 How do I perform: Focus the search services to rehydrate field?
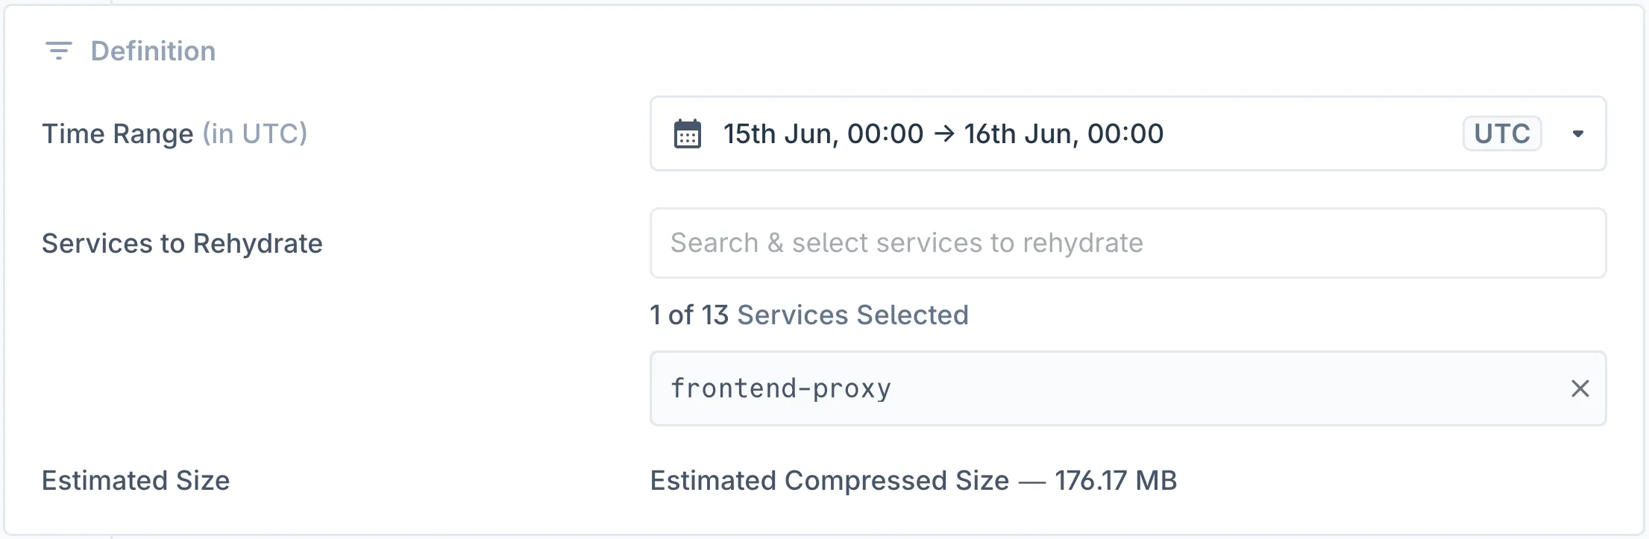(1127, 243)
